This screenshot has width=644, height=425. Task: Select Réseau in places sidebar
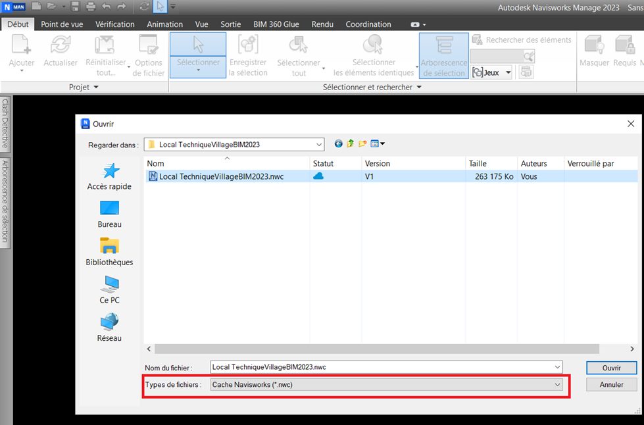click(x=109, y=327)
